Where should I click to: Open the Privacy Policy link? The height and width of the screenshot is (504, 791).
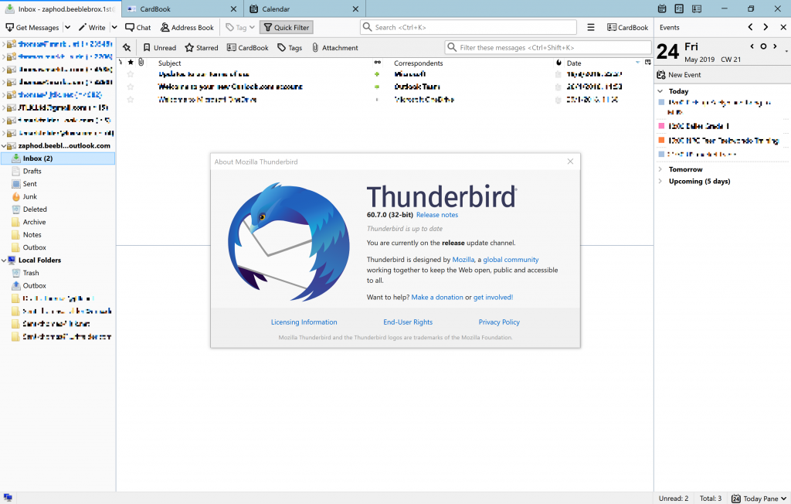click(499, 322)
